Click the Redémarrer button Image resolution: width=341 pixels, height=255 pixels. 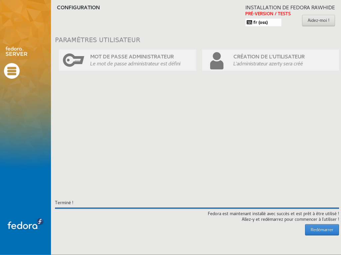coord(322,230)
